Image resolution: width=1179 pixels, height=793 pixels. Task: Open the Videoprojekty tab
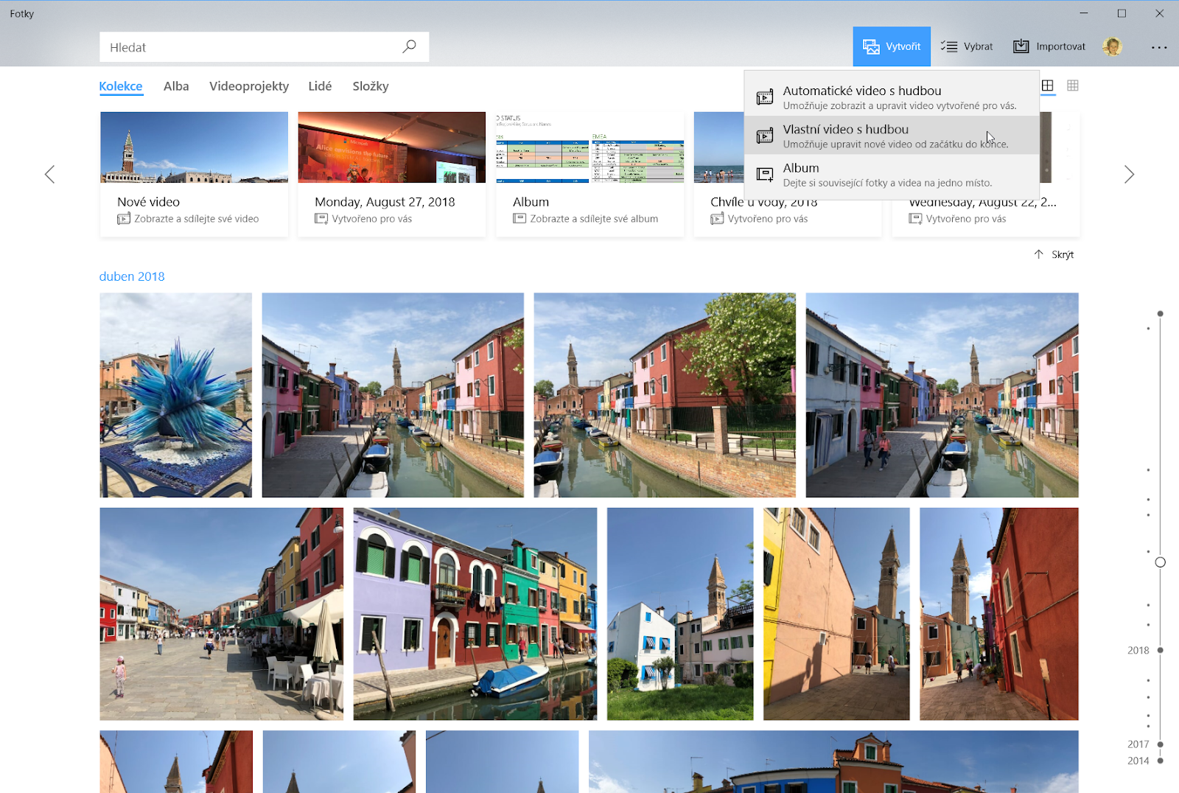point(249,86)
